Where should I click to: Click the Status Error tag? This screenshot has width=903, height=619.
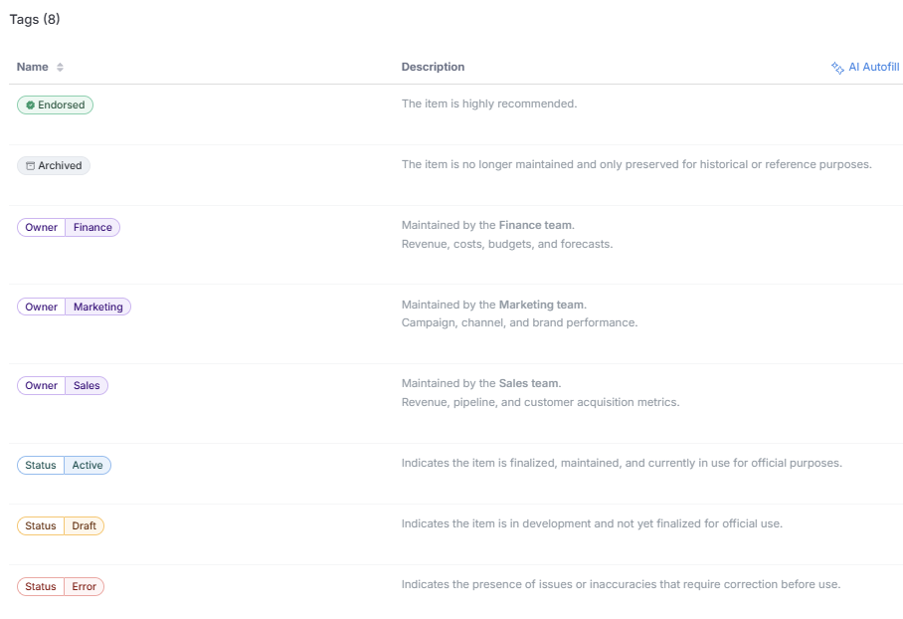61,587
